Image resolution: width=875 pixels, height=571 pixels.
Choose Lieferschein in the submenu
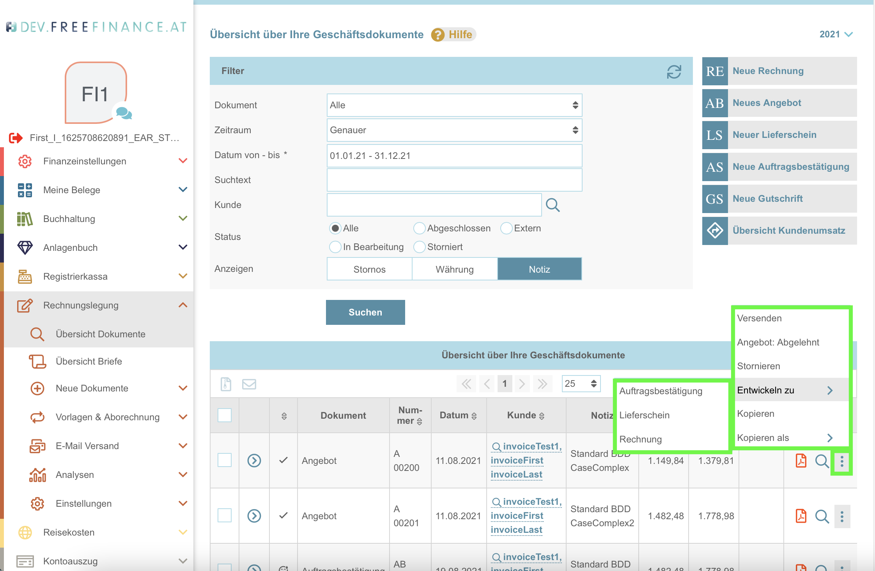[644, 415]
